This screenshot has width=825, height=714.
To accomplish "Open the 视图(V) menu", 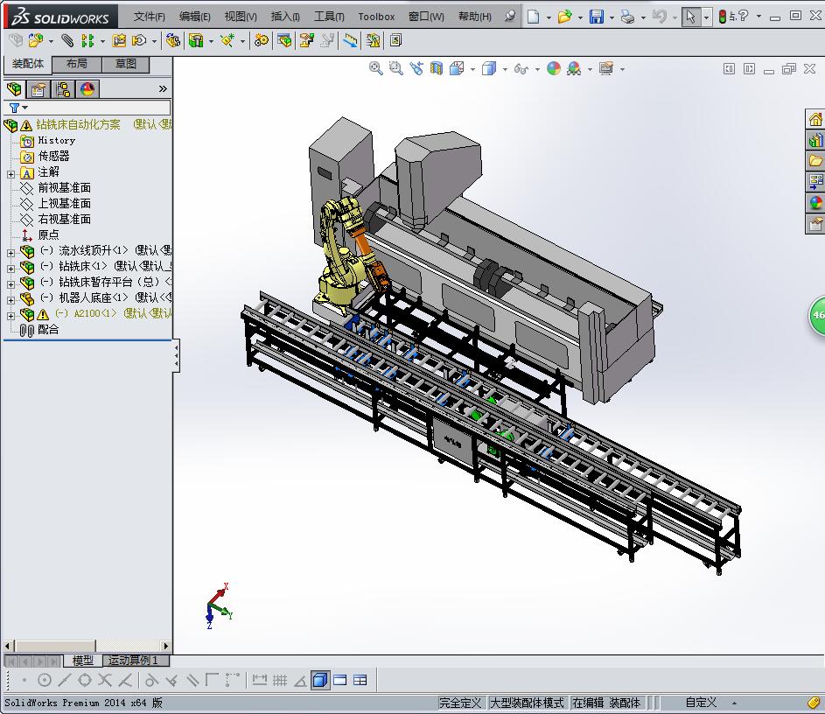I will (241, 17).
